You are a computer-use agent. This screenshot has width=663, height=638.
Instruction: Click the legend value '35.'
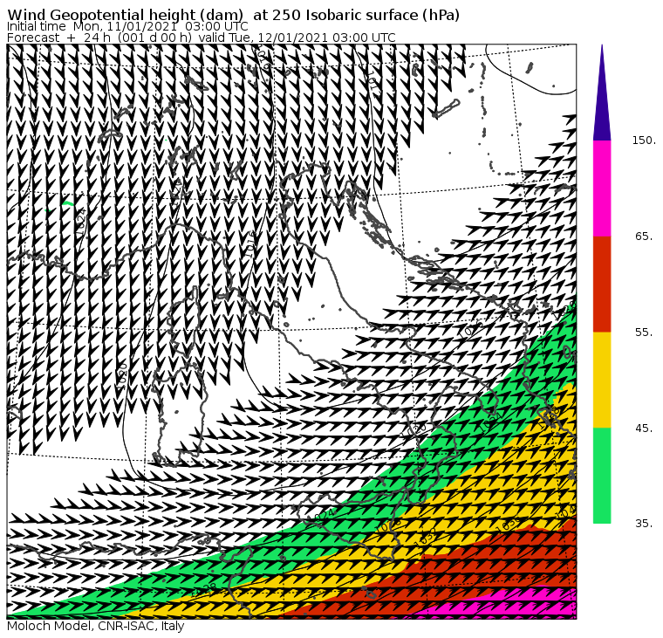point(644,524)
